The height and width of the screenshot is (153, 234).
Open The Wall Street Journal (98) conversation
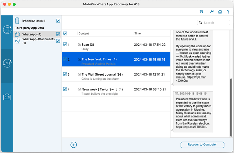116,74
